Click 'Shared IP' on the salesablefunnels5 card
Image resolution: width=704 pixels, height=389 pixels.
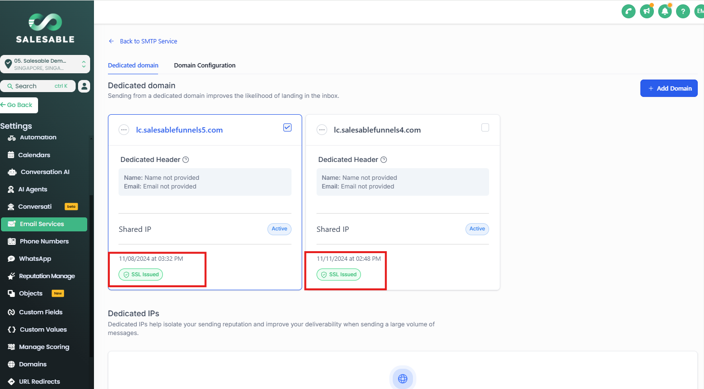(x=135, y=229)
